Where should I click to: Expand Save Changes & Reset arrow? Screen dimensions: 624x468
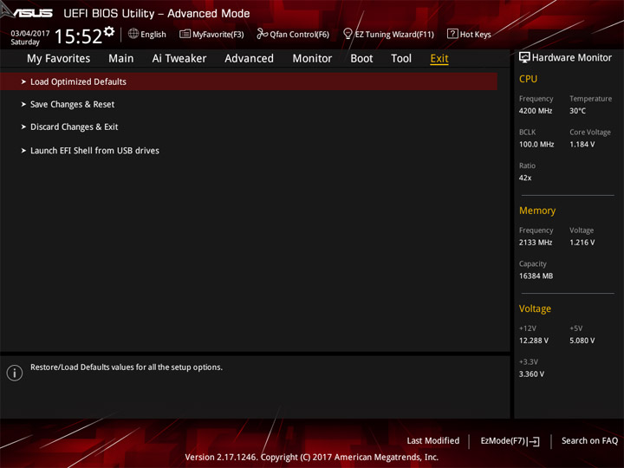tap(23, 104)
